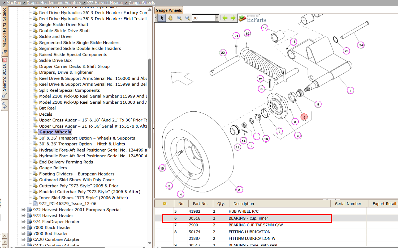Image resolution: width=398 pixels, height=248 pixels.
Task: Sort by the Part No. column header
Action: pos(200,204)
